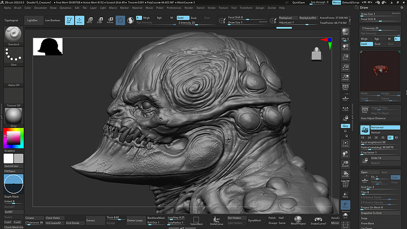Open the Tool menu
Image resolution: width=407 pixels, height=229 pixels.
pos(234,8)
